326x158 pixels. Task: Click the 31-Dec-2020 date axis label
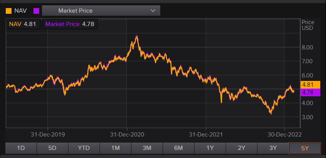pyautogui.click(x=127, y=135)
